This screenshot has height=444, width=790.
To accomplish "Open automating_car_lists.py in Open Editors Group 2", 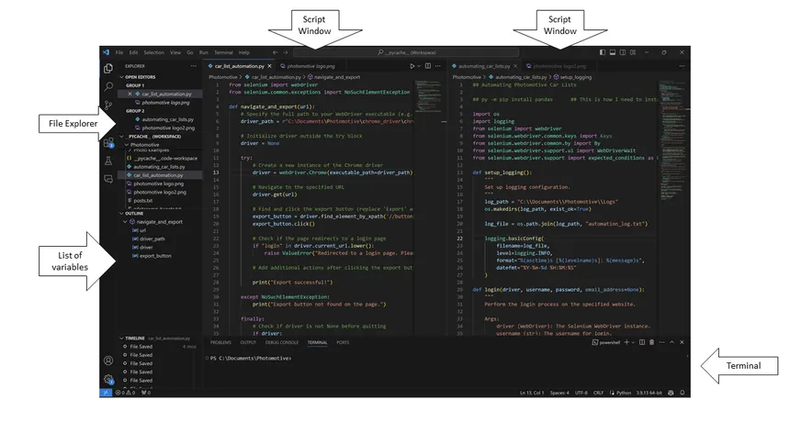I will 167,119.
